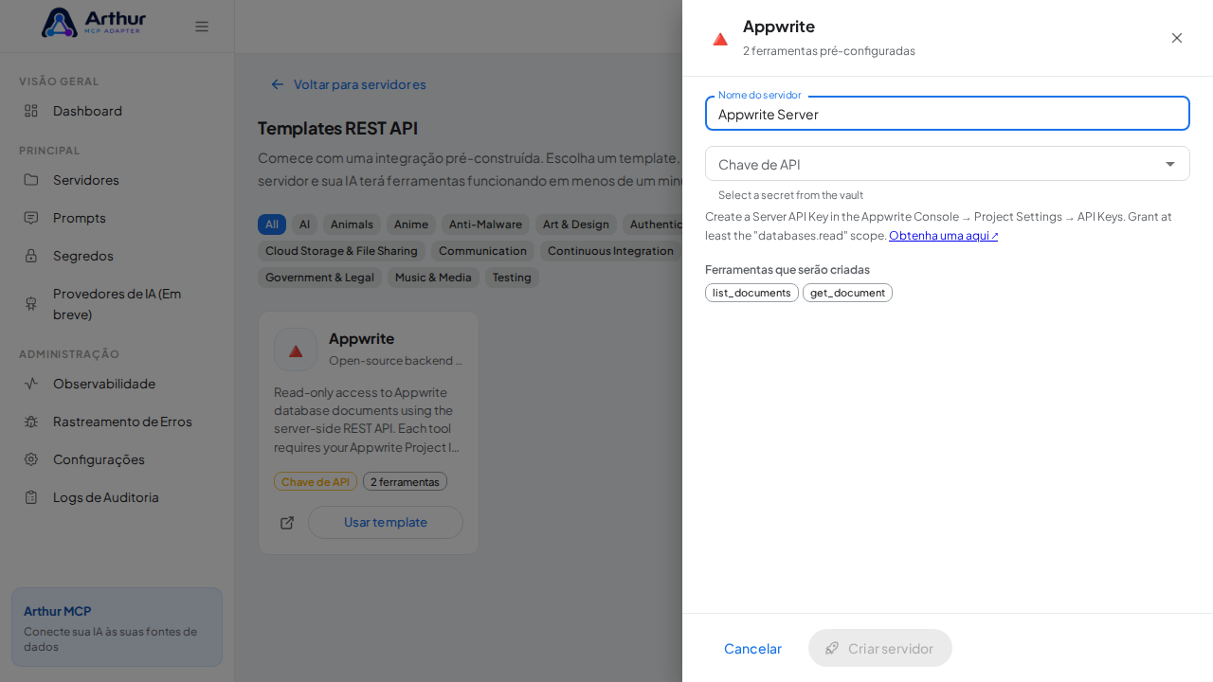Viewport: 1213px width, 682px height.
Task: Click the get_document tool chip
Action: (847, 293)
